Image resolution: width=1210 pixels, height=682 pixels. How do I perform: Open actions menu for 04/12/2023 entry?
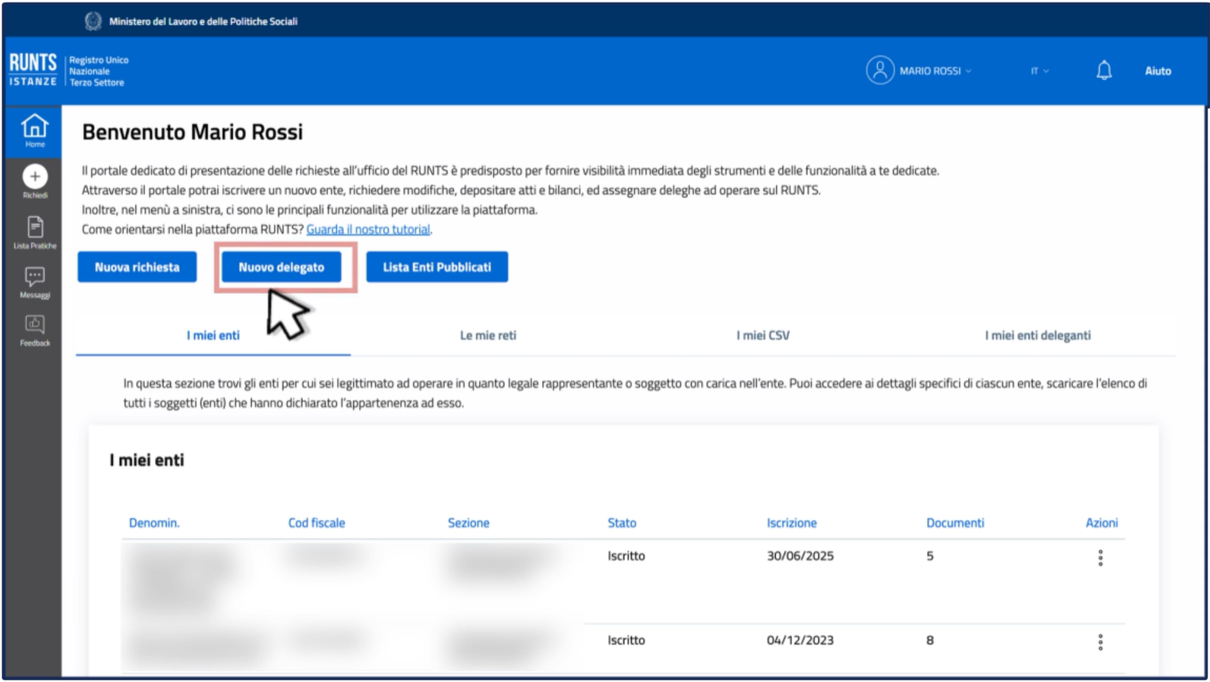tap(1100, 642)
